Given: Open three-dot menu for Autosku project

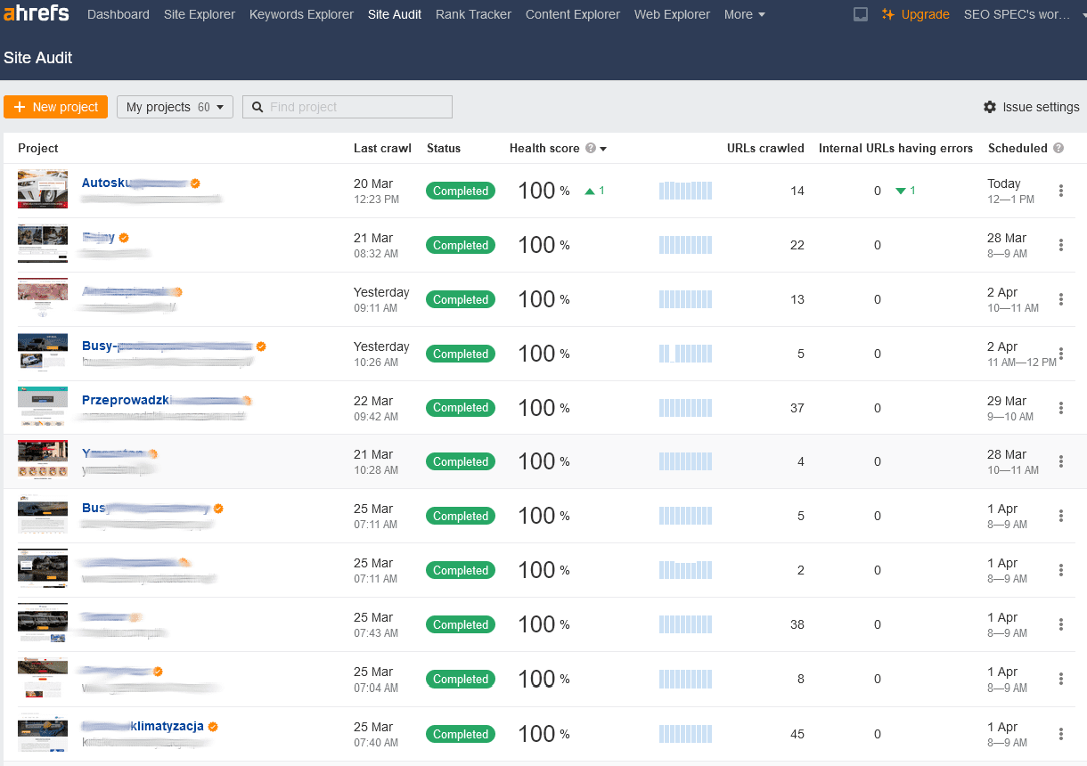Looking at the screenshot, I should (1060, 191).
